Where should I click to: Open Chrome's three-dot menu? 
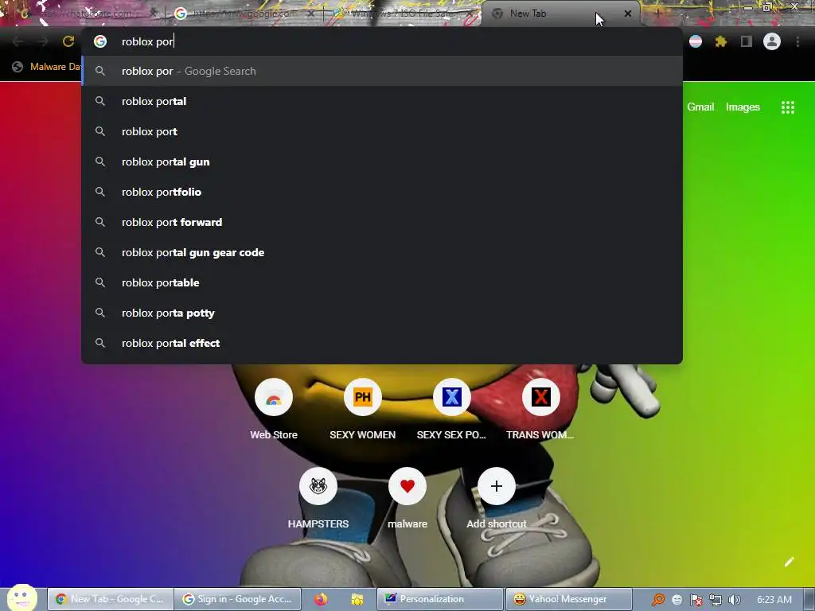click(x=797, y=41)
